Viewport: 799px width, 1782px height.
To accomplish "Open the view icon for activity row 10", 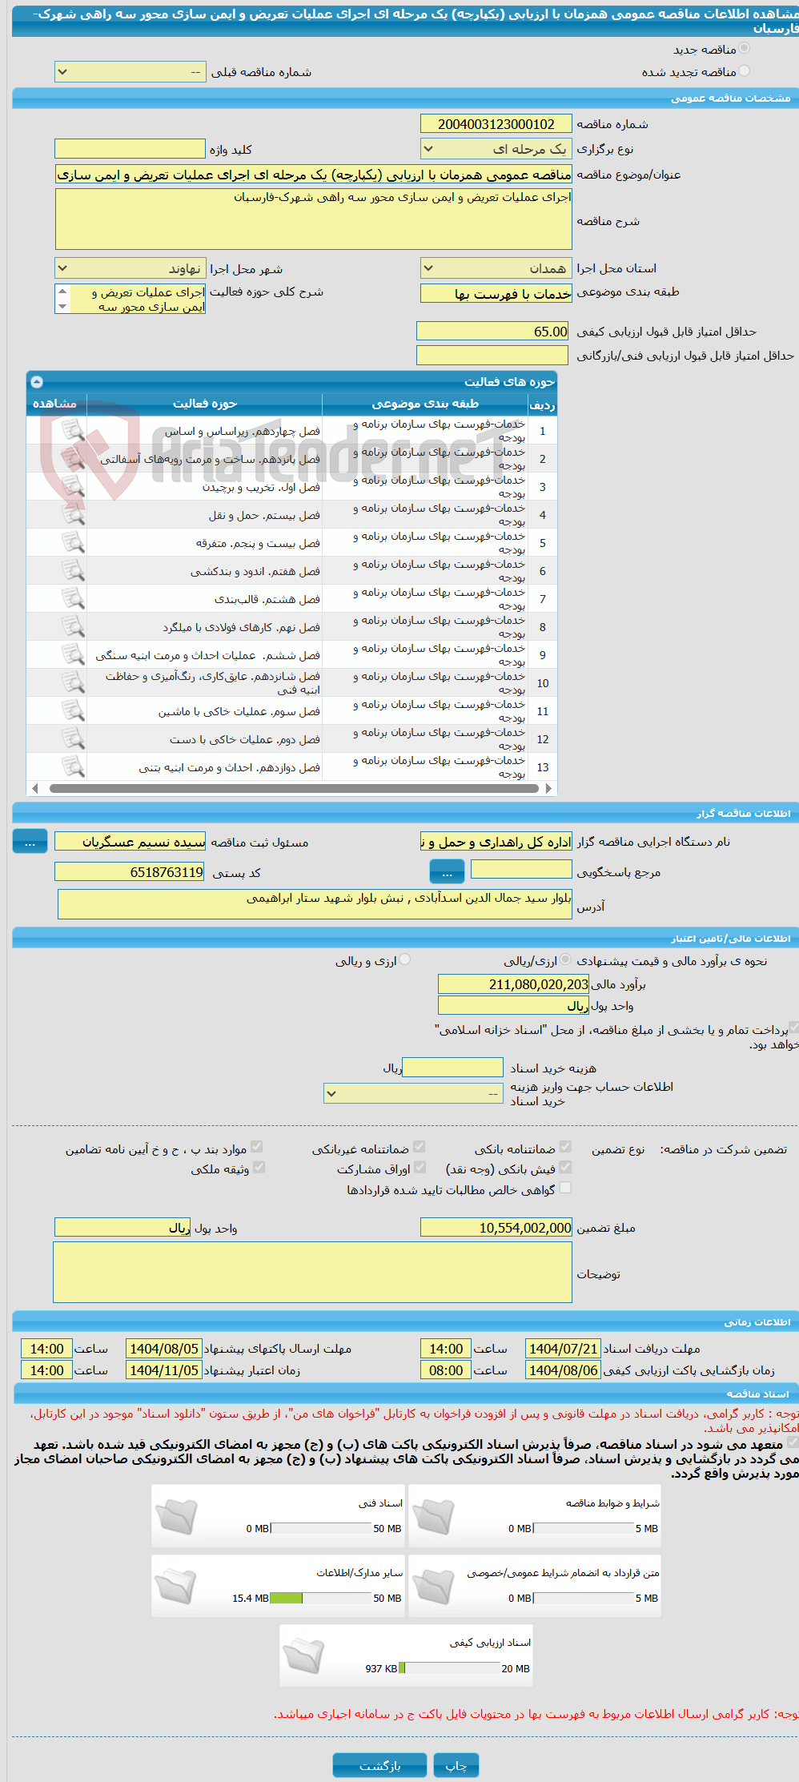I will [73, 683].
